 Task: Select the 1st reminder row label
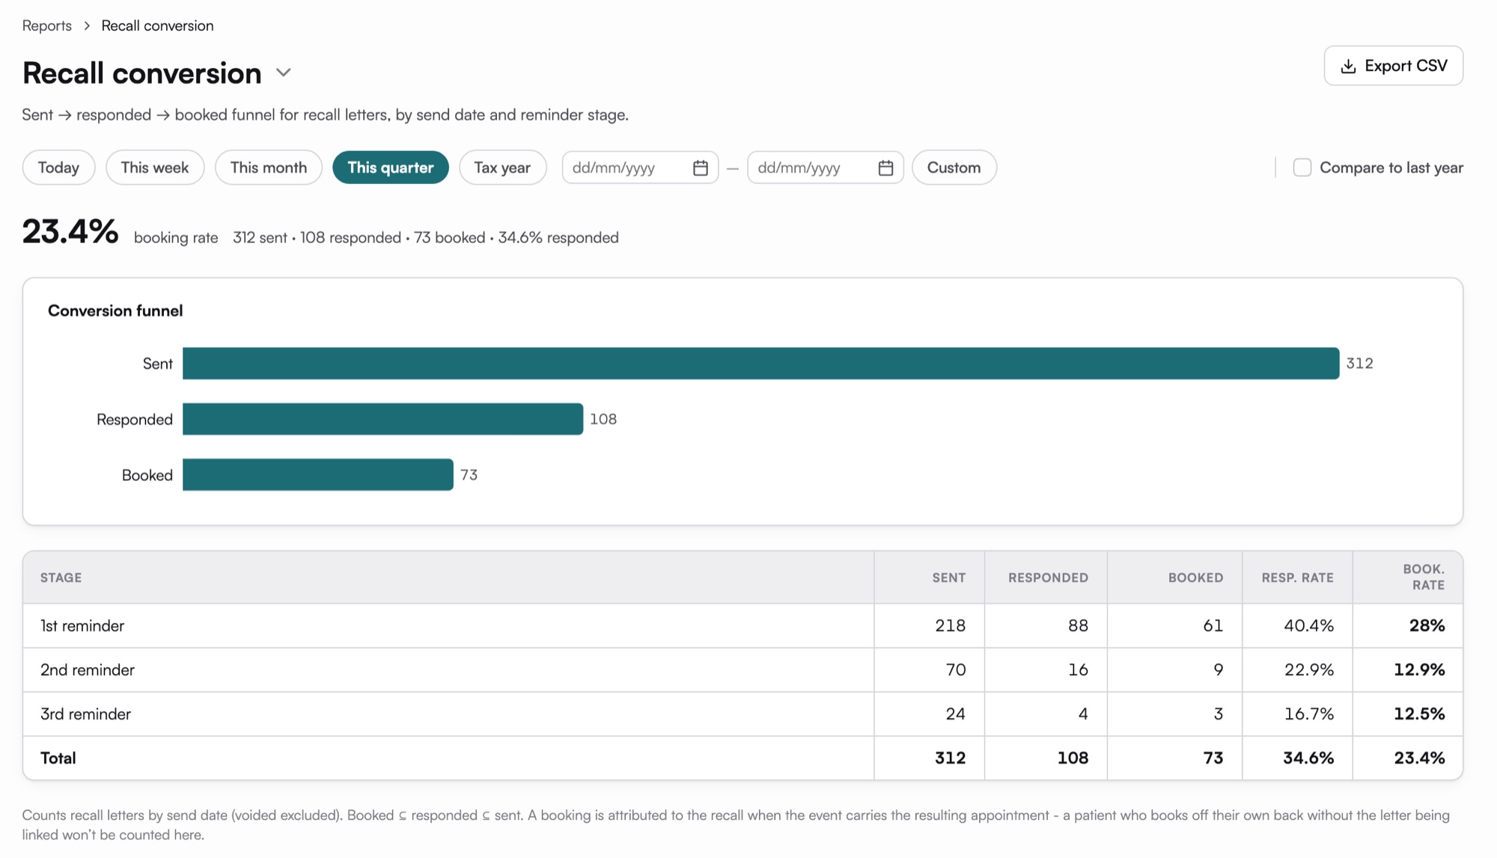[82, 625]
